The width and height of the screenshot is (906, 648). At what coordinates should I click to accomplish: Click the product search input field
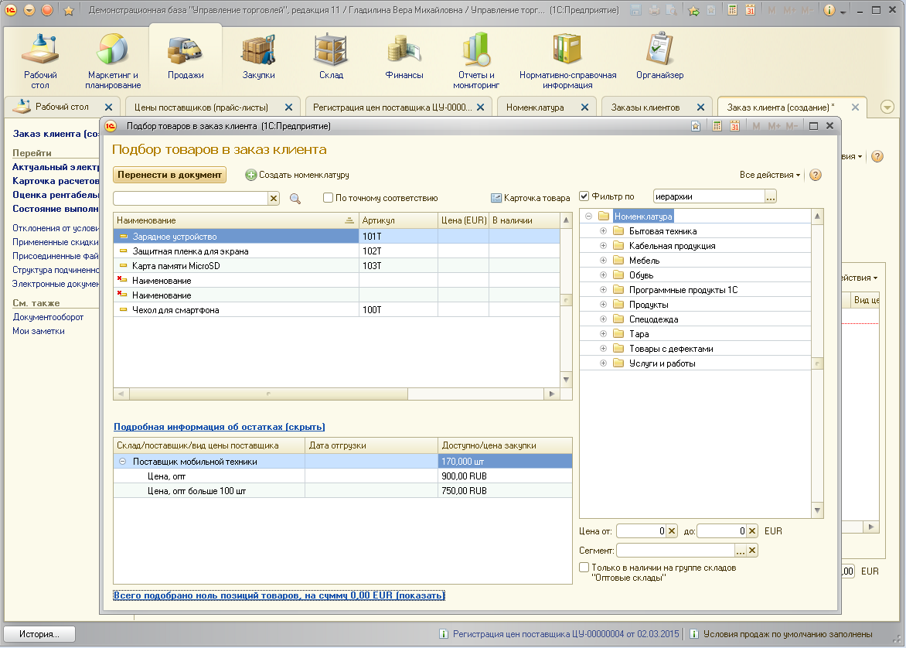point(191,198)
